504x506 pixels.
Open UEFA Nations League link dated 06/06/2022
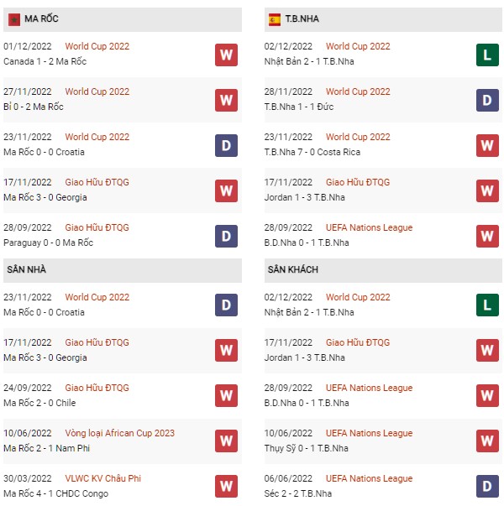[x=369, y=478]
